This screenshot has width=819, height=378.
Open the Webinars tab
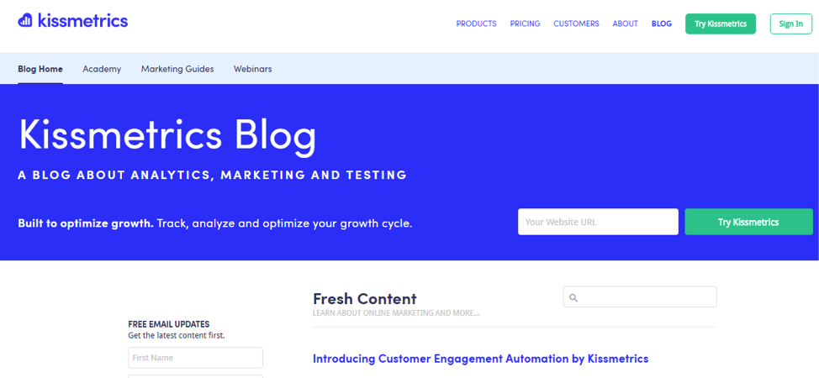252,69
